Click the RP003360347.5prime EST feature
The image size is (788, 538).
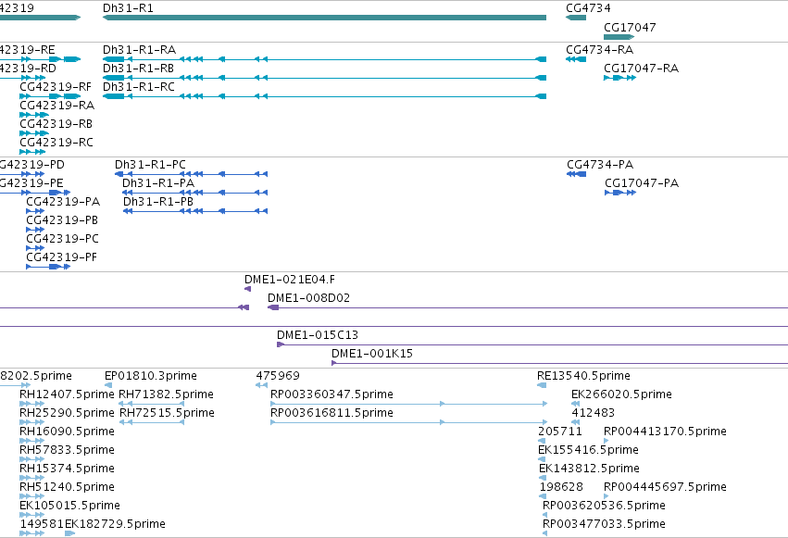pos(408,404)
